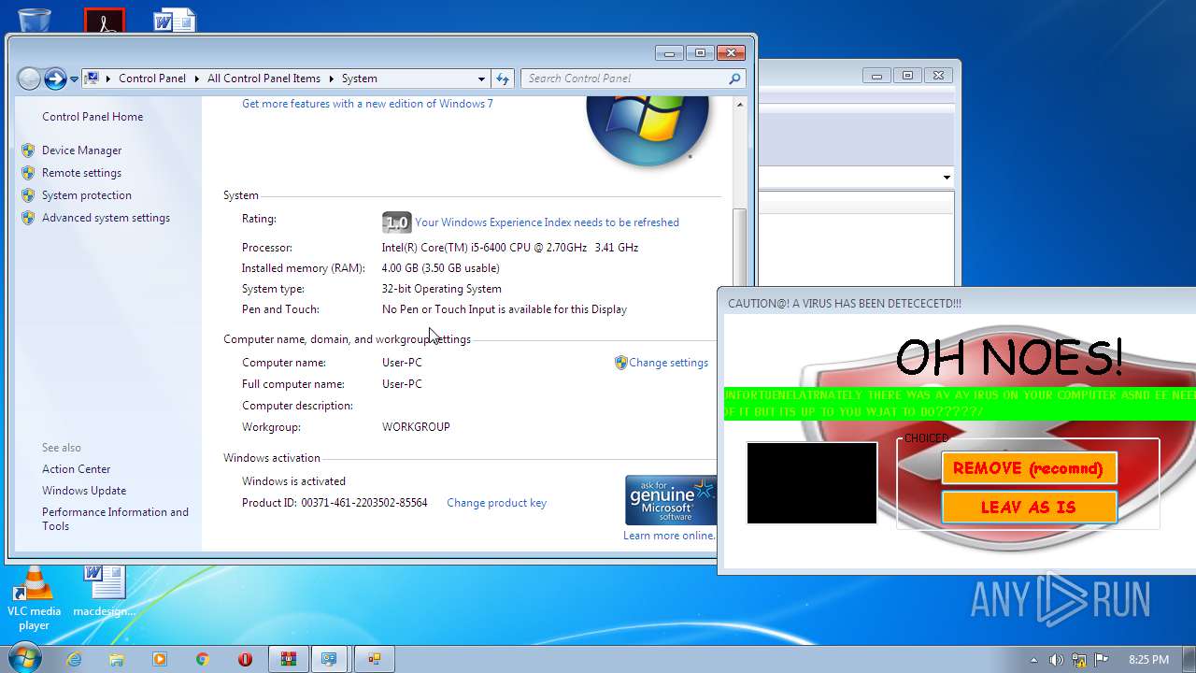Open the Windows Start menu
The height and width of the screenshot is (673, 1196).
coord(23,659)
